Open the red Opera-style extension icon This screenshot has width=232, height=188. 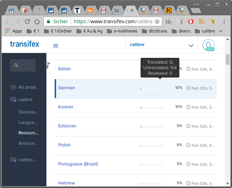coord(190,21)
